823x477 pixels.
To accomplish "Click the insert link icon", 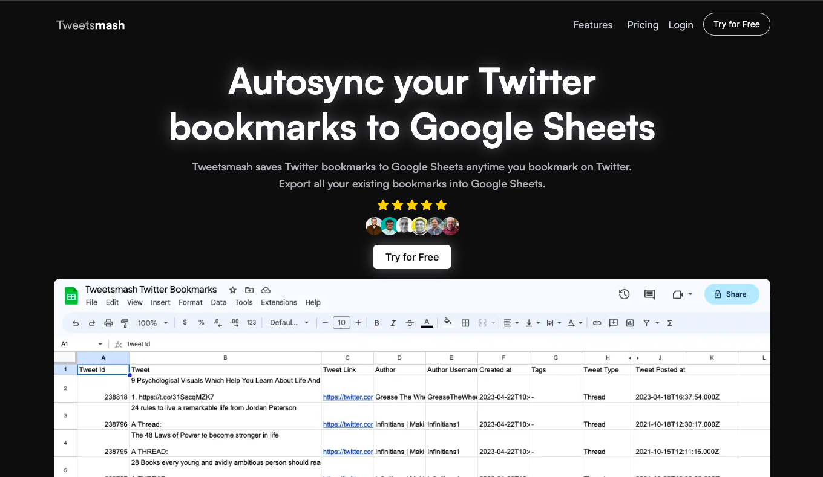I will 597,323.
